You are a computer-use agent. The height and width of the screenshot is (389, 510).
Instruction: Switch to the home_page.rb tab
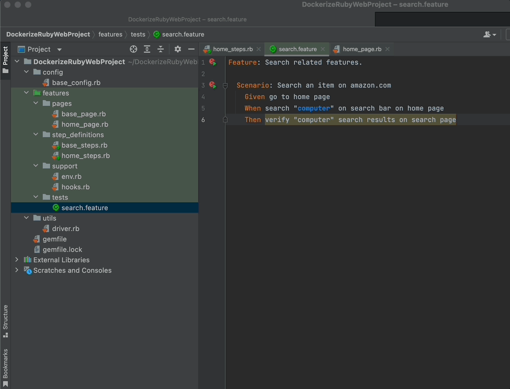361,48
